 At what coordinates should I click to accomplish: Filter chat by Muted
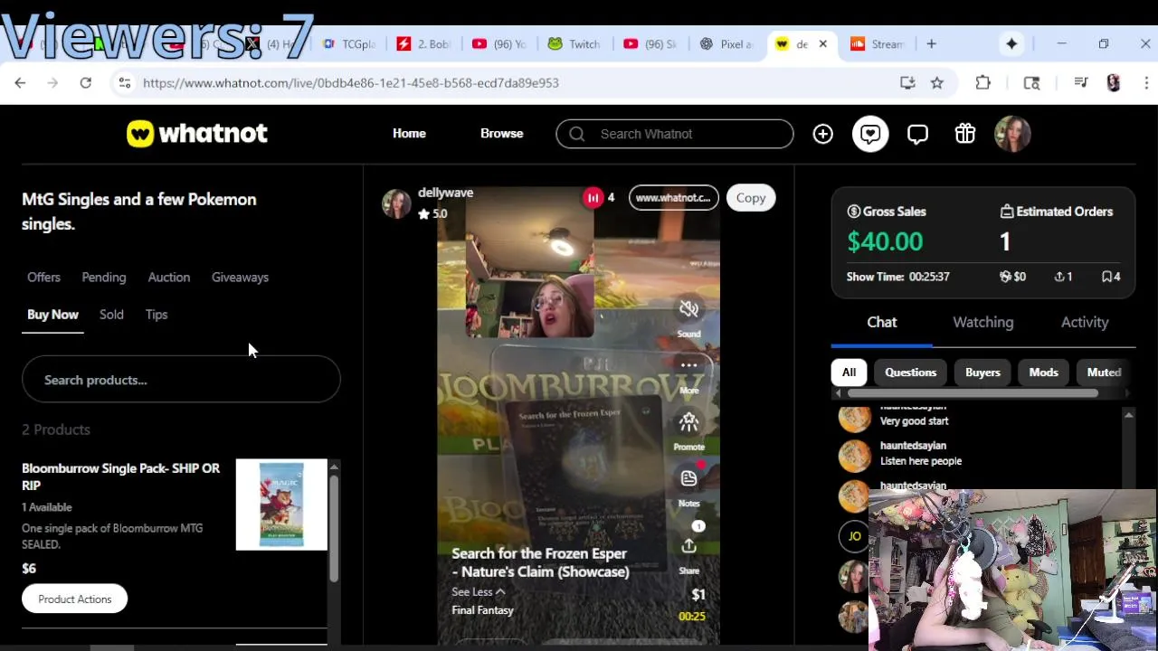pos(1104,373)
